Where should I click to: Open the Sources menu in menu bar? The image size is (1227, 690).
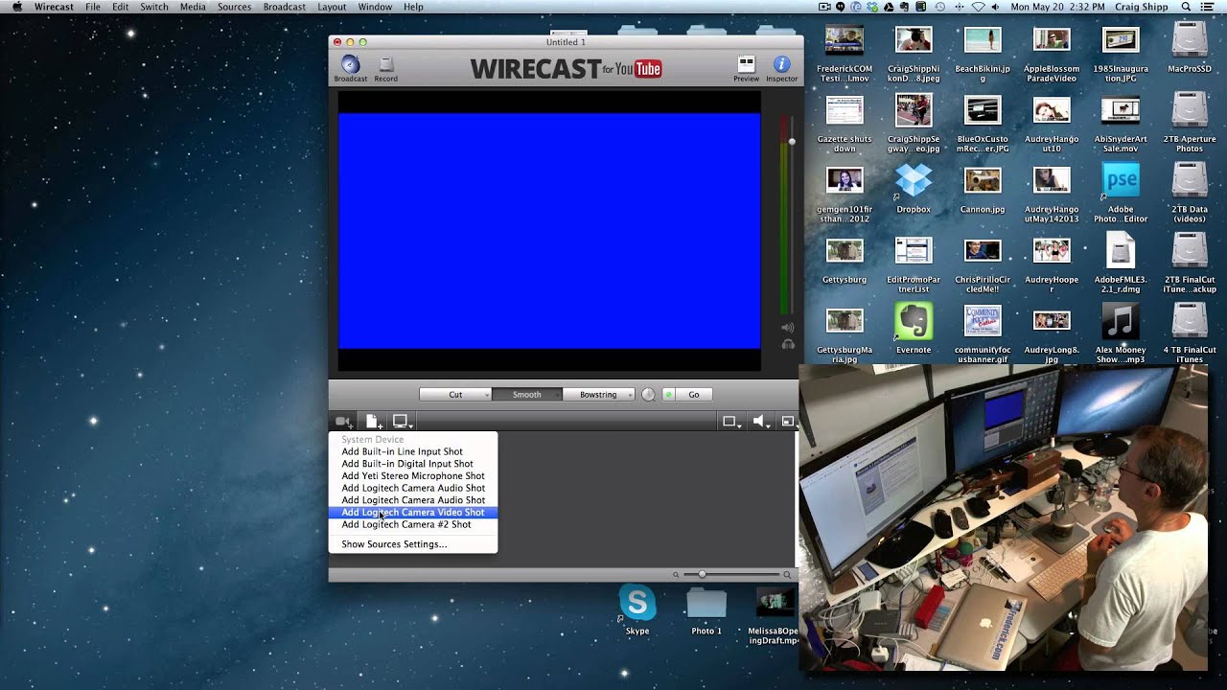point(234,7)
